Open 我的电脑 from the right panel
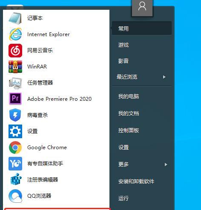 [x=129, y=96]
